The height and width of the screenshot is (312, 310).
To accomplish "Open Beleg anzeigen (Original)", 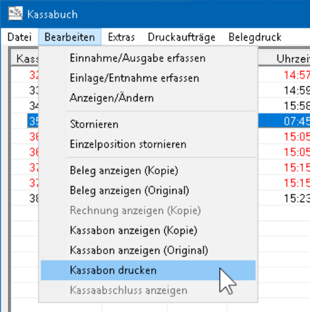I will pos(148,191).
